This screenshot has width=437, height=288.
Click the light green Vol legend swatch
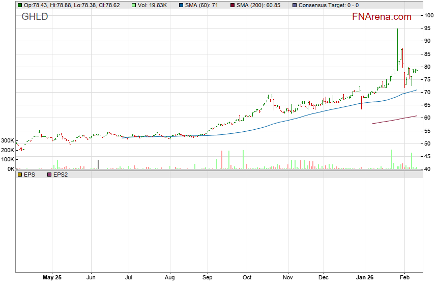point(134,5)
